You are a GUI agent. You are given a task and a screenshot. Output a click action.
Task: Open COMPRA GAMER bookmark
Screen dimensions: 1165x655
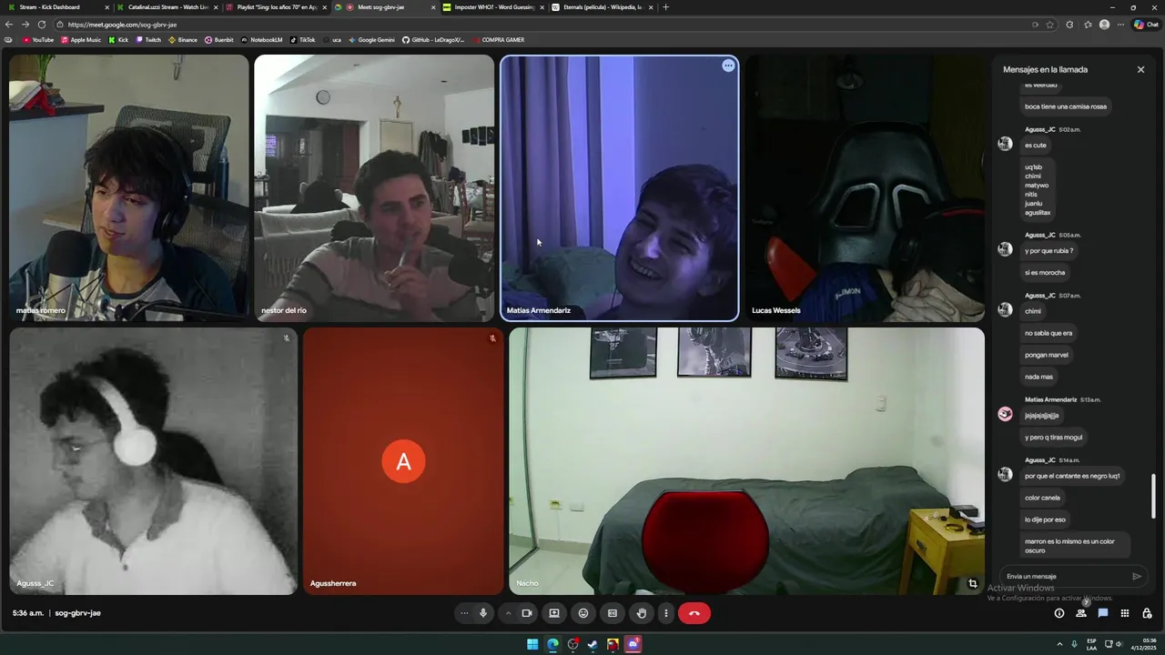[498, 40]
